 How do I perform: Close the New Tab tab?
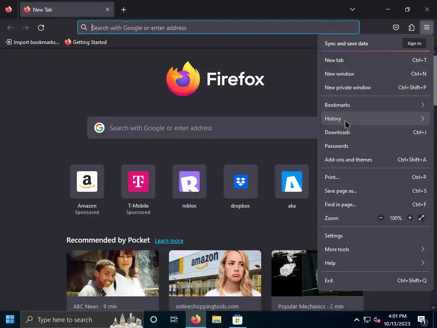pos(108,9)
